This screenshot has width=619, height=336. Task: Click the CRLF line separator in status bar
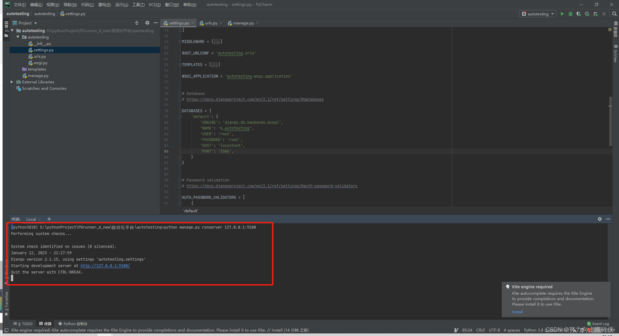click(481, 330)
